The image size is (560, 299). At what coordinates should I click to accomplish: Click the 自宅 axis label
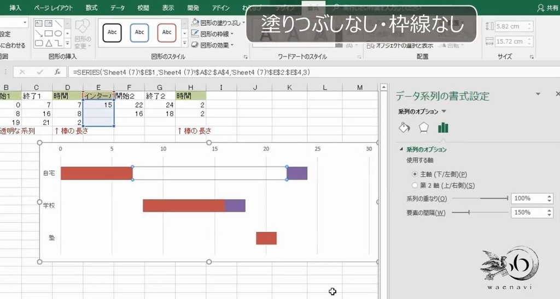click(49, 173)
